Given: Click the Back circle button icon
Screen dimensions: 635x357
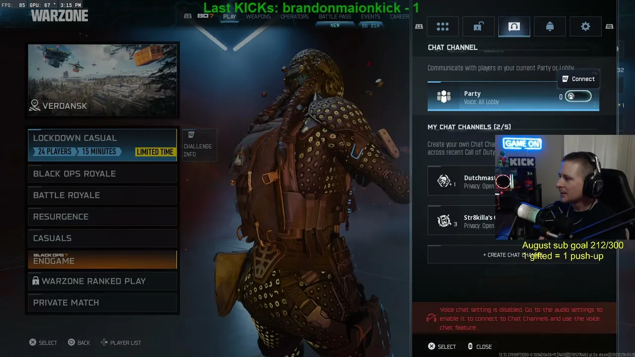Looking at the screenshot, I should [x=71, y=343].
